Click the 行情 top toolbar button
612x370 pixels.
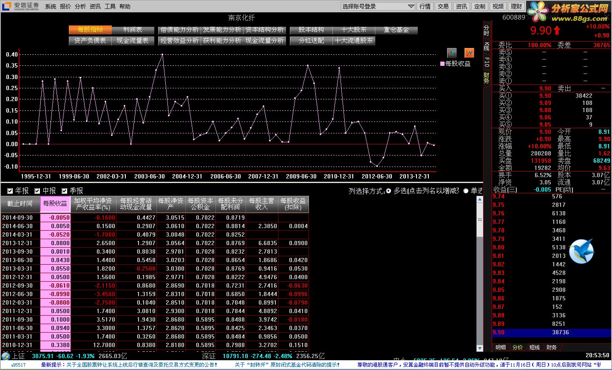point(425,6)
